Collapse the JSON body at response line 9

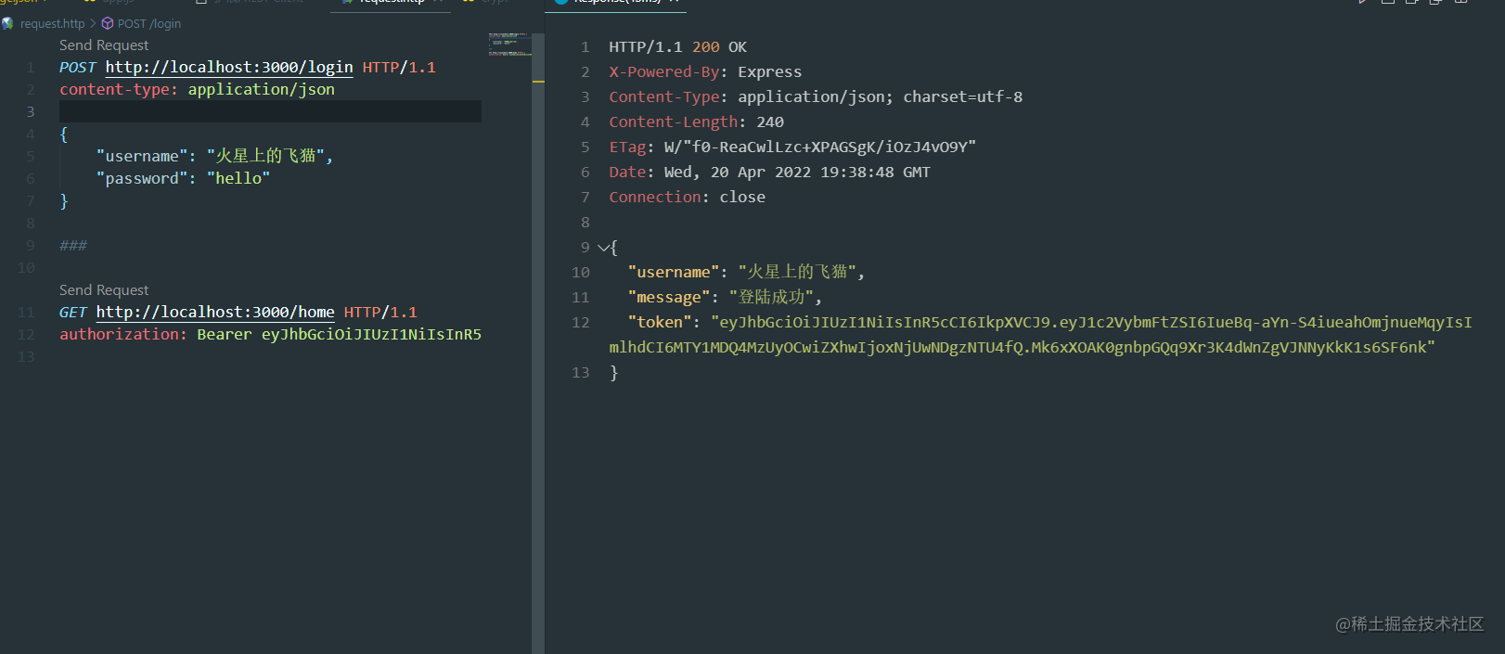(603, 248)
